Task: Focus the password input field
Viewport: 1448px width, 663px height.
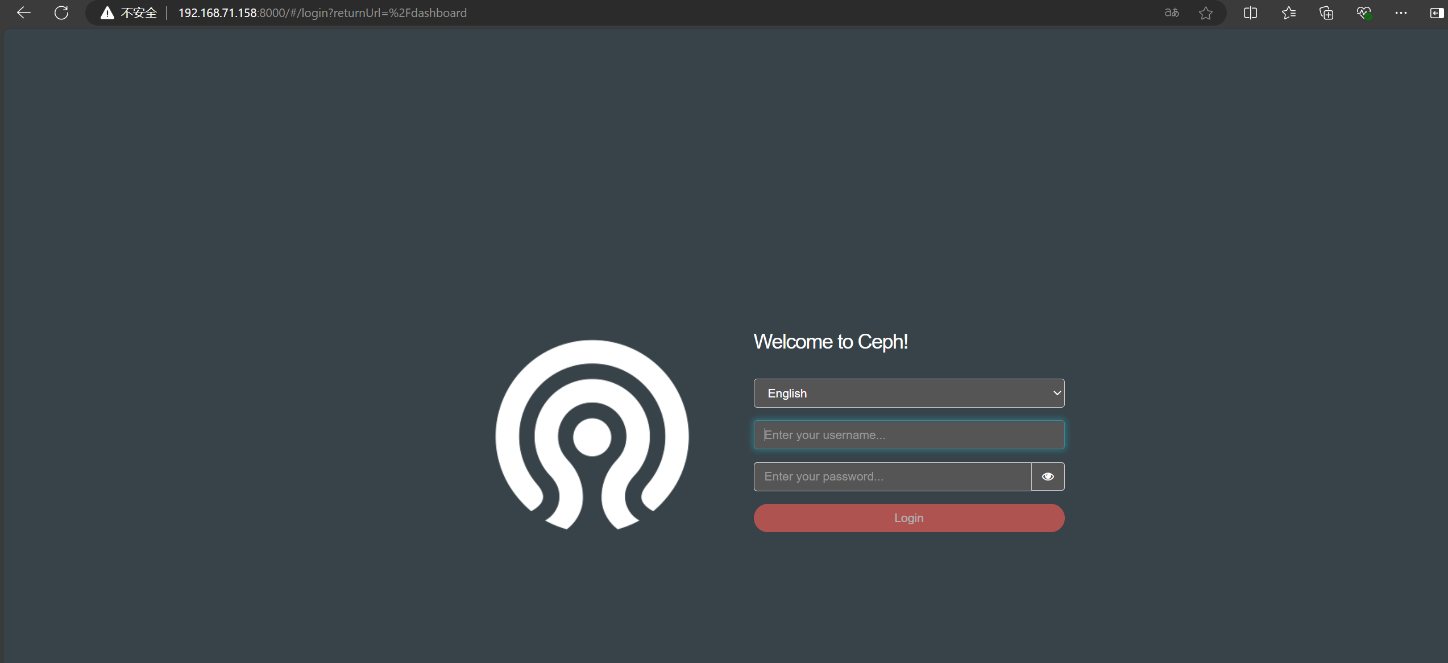Action: 892,476
